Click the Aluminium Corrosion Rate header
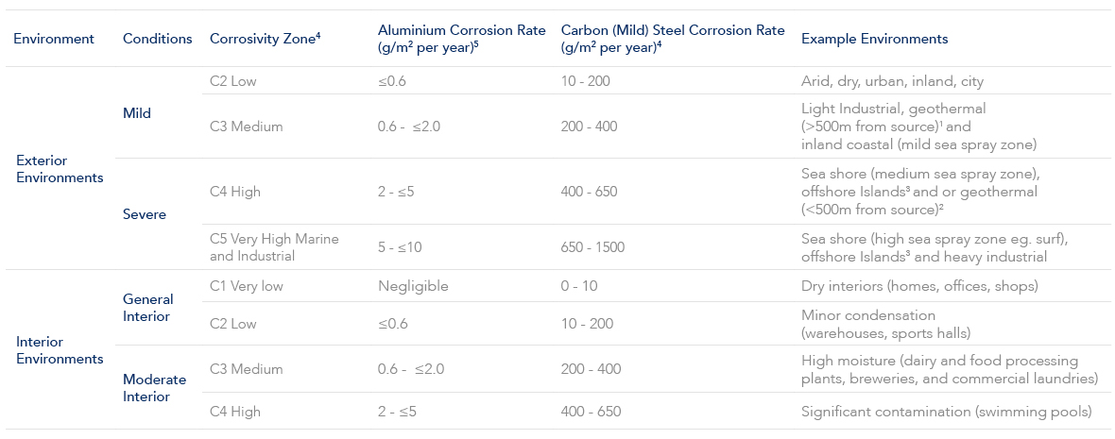1115x439 pixels. (x=461, y=39)
